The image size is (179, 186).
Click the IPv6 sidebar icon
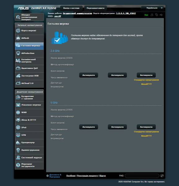(18, 127)
